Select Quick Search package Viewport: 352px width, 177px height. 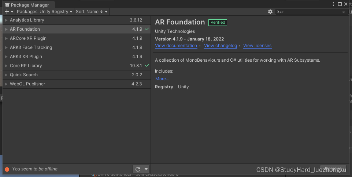[77, 75]
